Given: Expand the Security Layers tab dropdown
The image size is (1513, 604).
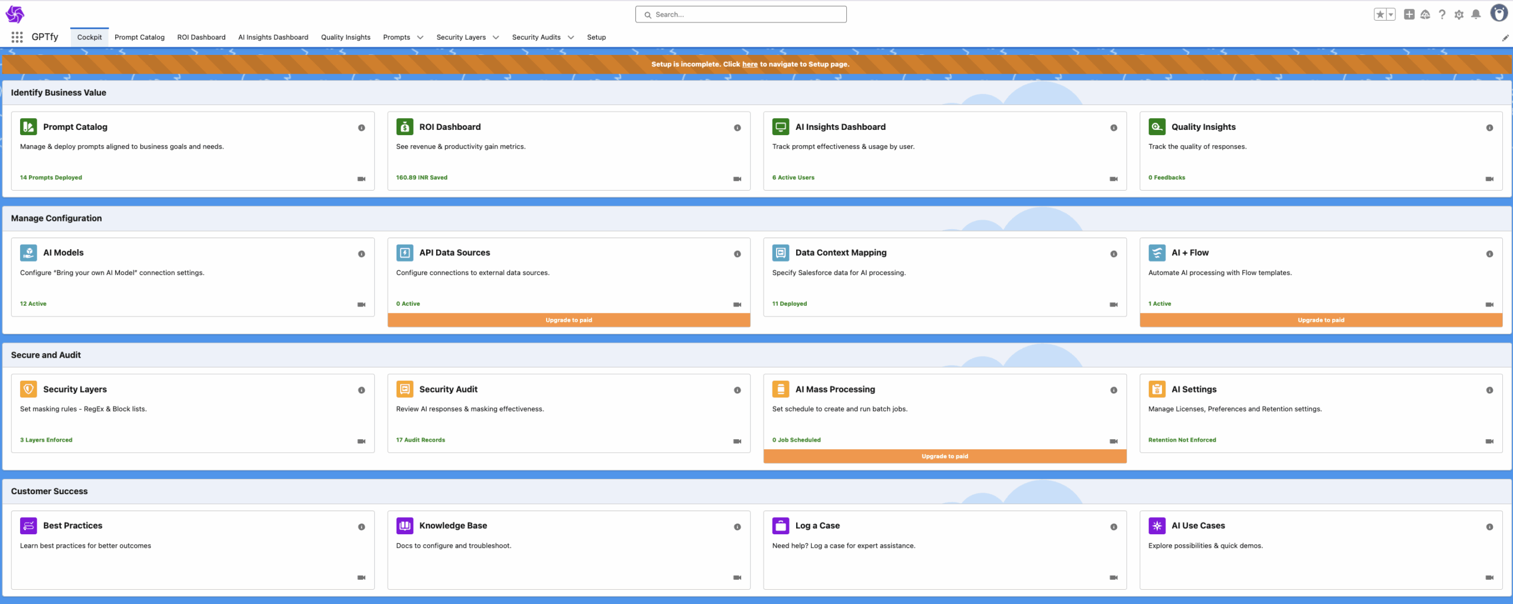Looking at the screenshot, I should pos(496,37).
